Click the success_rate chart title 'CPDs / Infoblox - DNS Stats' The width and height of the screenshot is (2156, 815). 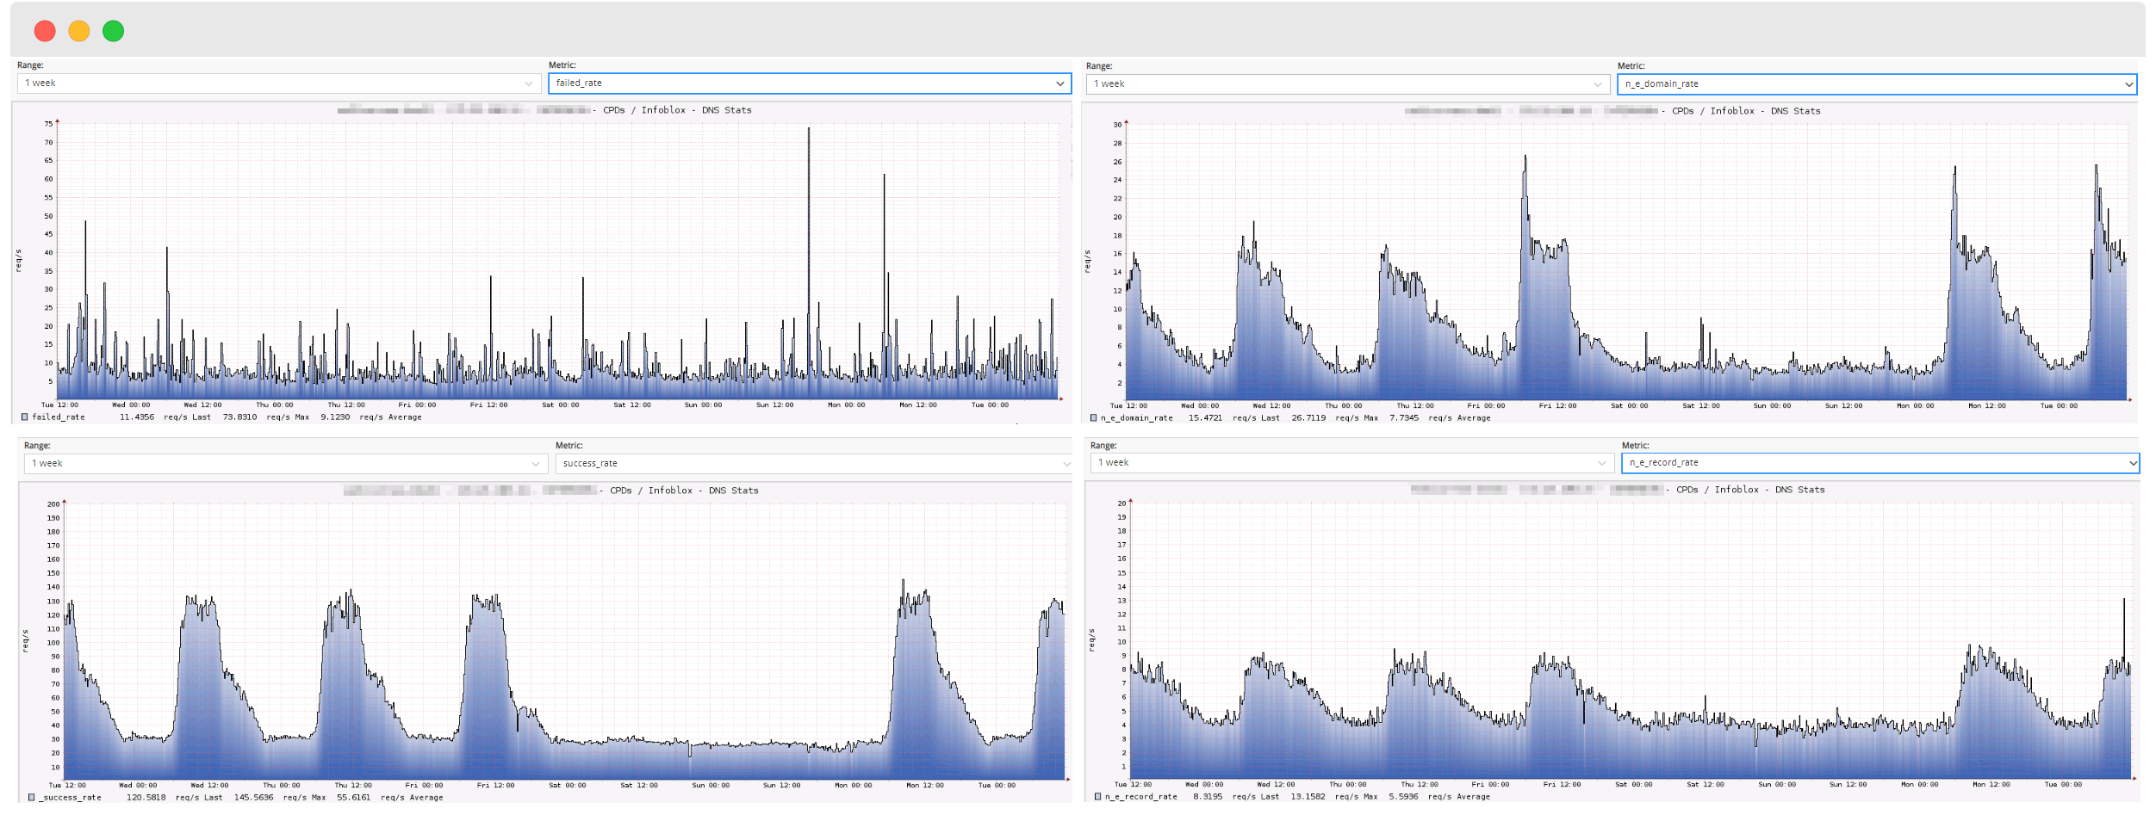click(684, 491)
